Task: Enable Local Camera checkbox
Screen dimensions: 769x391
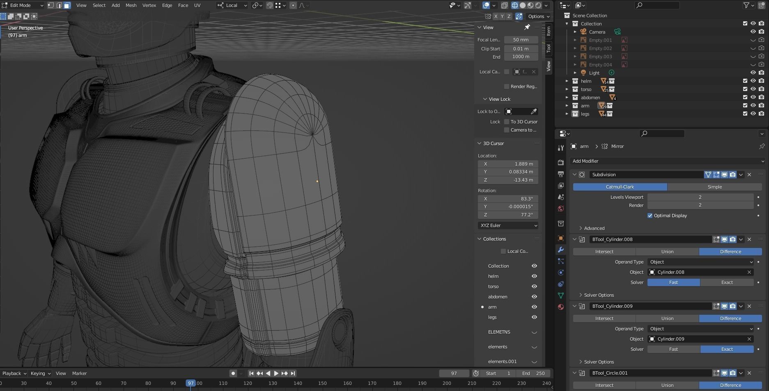Action: pos(507,72)
